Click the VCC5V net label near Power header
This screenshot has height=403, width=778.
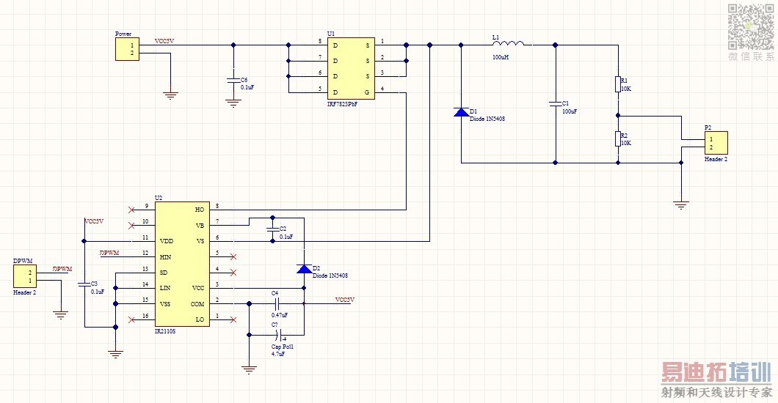(x=164, y=41)
